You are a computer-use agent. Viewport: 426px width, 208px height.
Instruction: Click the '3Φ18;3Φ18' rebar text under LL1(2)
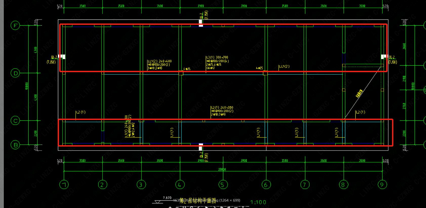pos(155,68)
